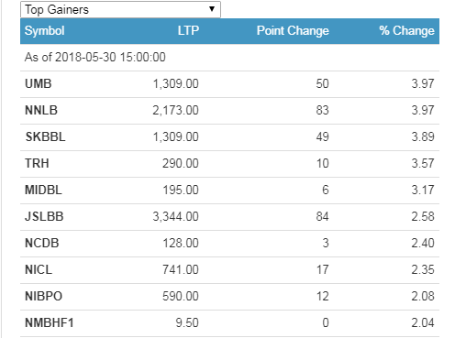Open the JSLBB stock link

point(44,216)
